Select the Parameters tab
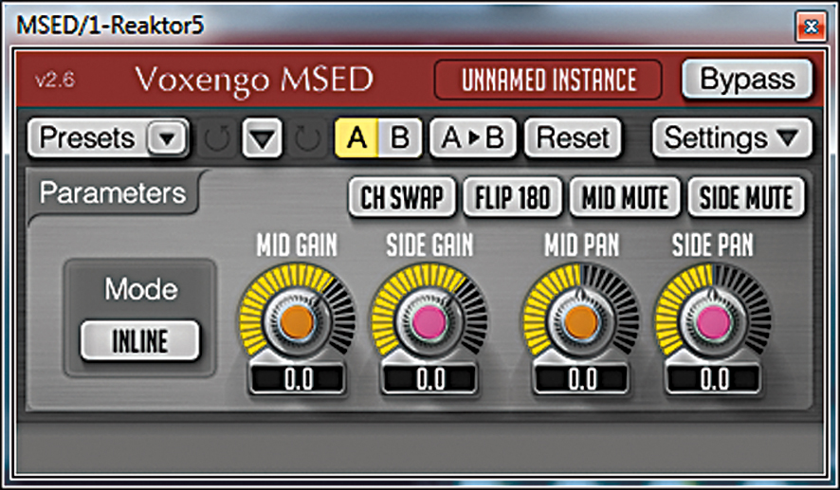Image resolution: width=840 pixels, height=490 pixels. point(113,192)
